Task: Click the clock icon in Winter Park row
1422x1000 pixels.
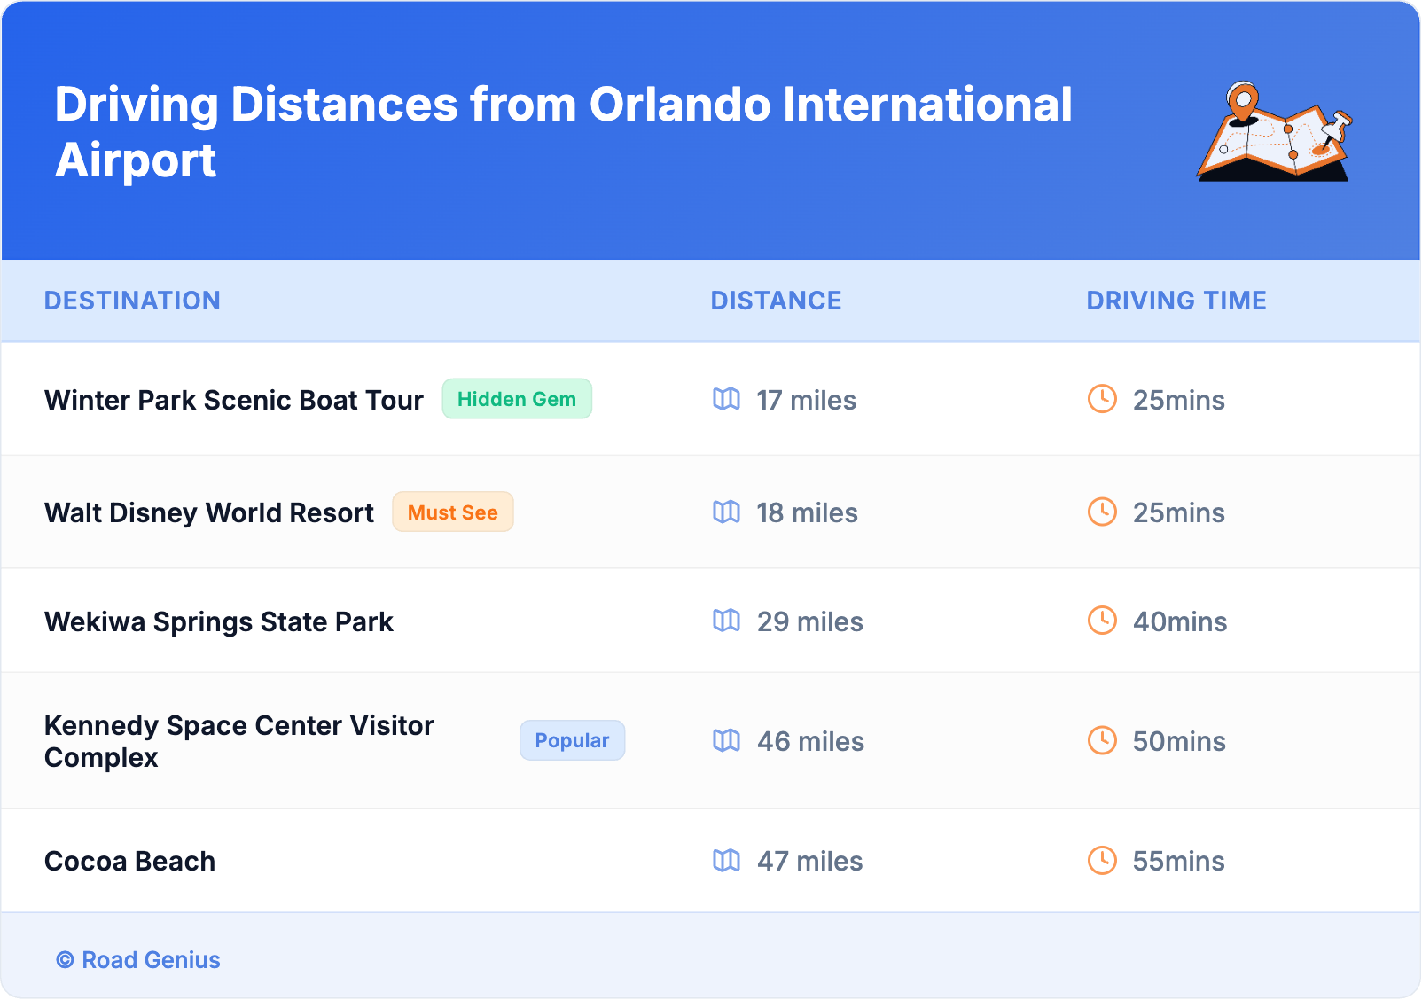Action: pyautogui.click(x=1102, y=399)
